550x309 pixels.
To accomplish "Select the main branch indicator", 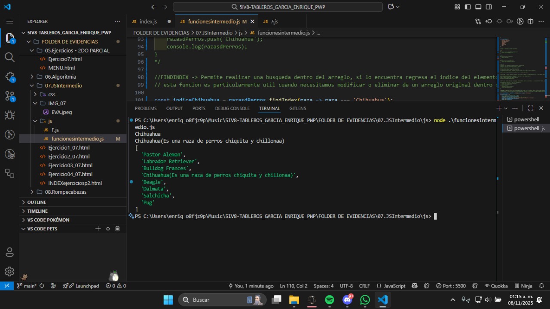I will coord(27,286).
